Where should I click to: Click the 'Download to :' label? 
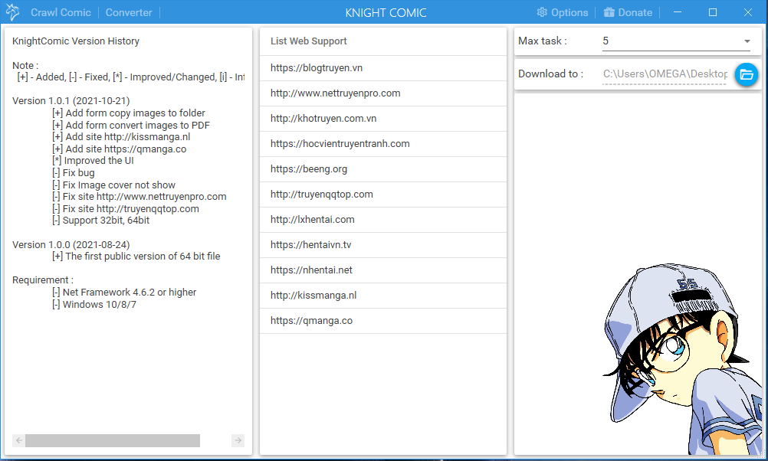[x=551, y=74]
